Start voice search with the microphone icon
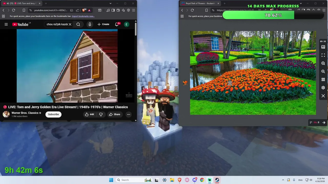The image size is (328, 184). coord(90,24)
